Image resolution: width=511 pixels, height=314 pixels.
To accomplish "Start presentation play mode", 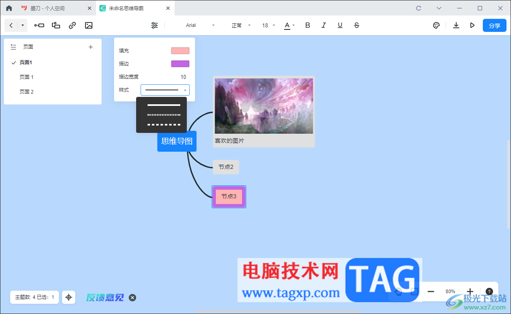I will pos(472,25).
